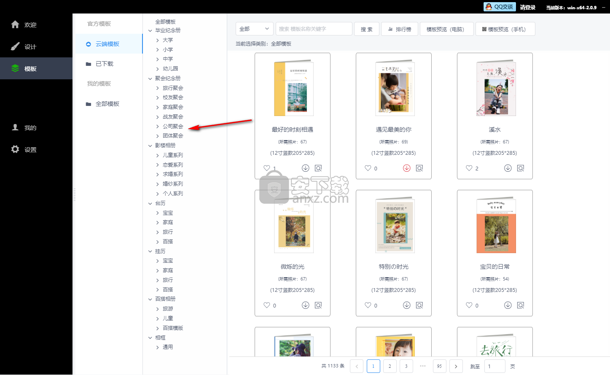Select 云端模板 in template menu

[x=107, y=44]
